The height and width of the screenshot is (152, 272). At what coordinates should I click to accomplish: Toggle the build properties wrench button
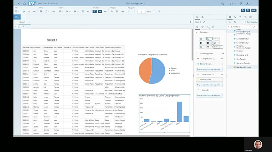pyautogui.click(x=243, y=11)
